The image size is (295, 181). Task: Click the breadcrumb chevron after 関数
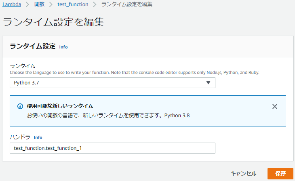pyautogui.click(x=51, y=5)
